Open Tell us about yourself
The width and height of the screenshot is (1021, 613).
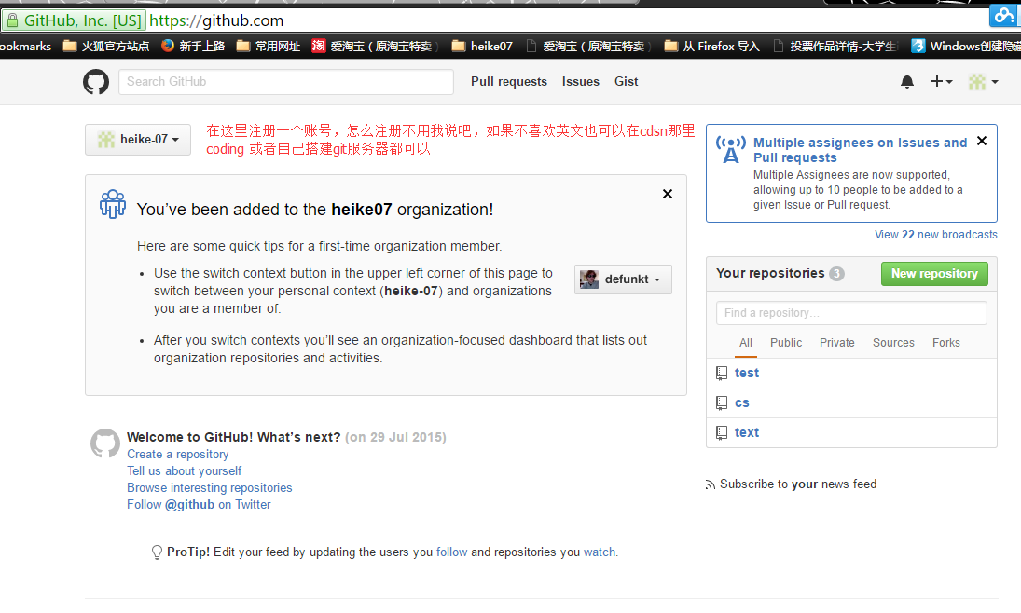185,471
